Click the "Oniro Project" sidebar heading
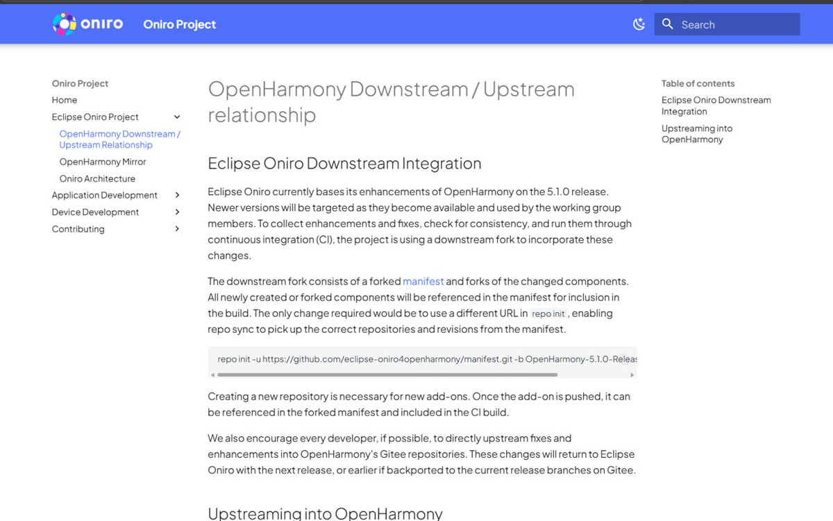833x521 pixels. coord(80,83)
